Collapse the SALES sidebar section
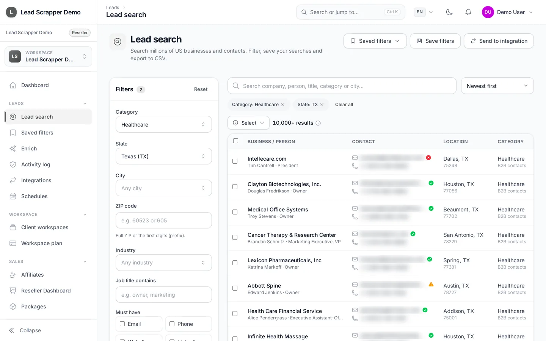The image size is (546, 341). 85,261
